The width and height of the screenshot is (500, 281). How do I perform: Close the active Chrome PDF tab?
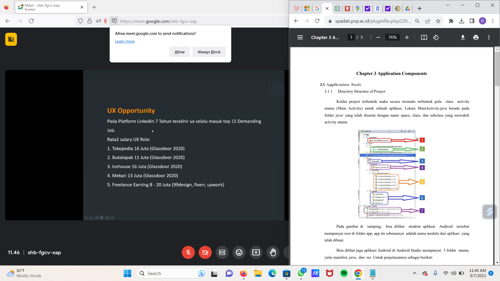(x=327, y=9)
